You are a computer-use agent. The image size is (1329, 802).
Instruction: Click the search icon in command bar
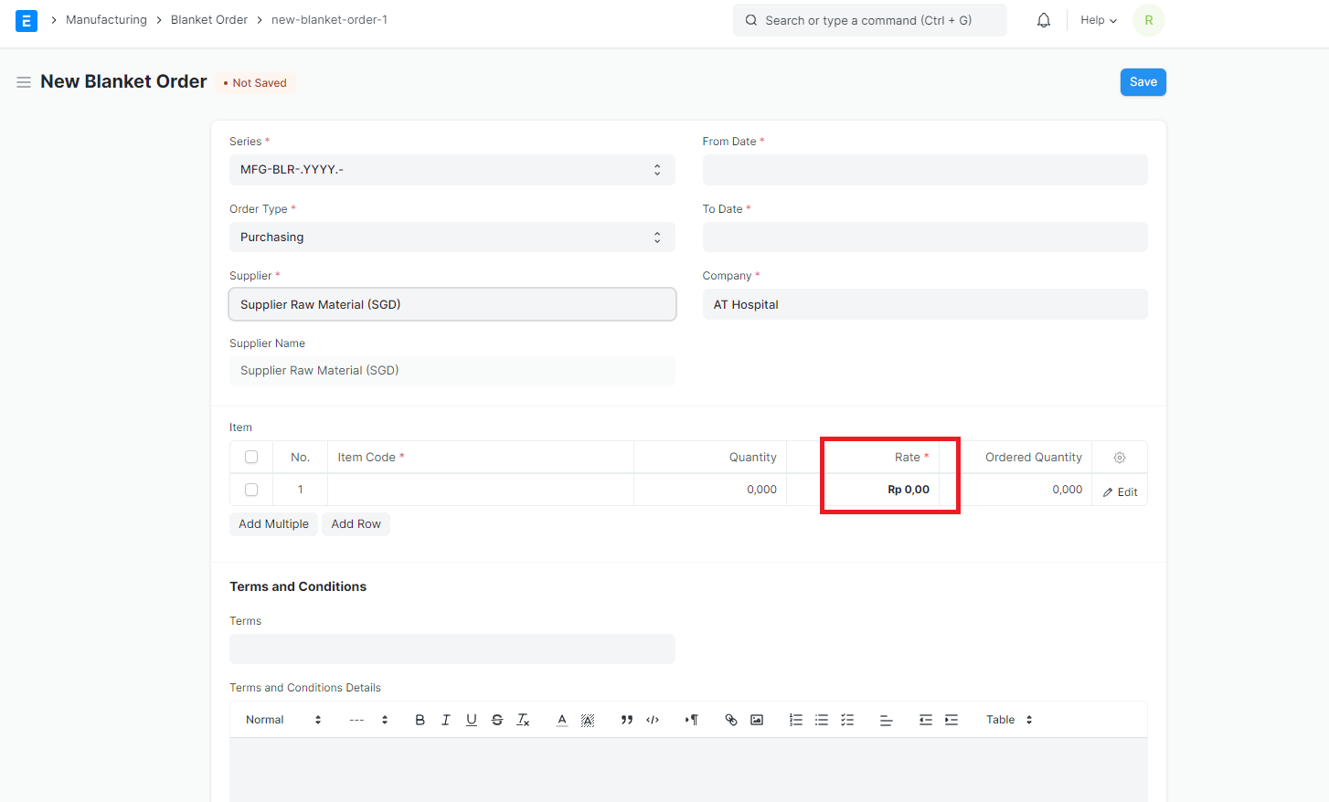point(751,20)
